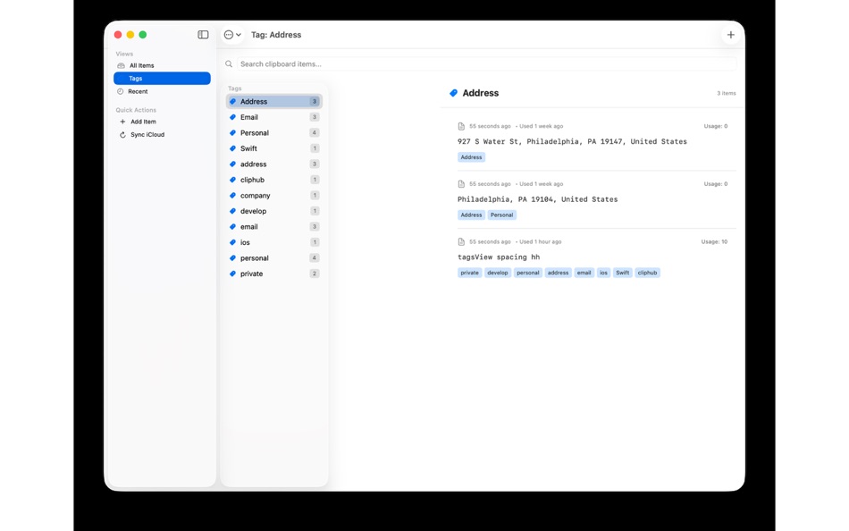Click the cliphub chip on the tagsView item

[x=646, y=273]
